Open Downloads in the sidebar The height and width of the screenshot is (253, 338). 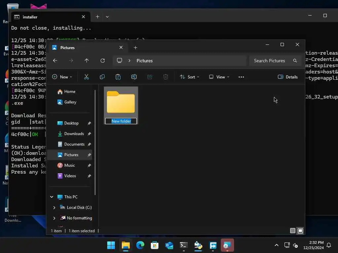point(70,134)
